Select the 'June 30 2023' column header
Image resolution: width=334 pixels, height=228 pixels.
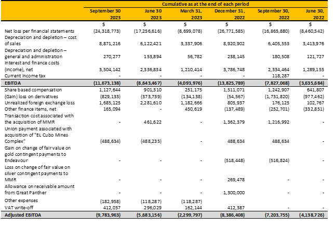click(x=153, y=14)
